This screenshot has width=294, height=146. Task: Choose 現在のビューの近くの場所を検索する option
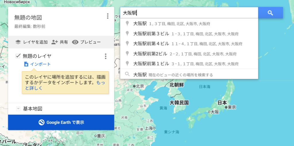pyautogui.click(x=189, y=74)
